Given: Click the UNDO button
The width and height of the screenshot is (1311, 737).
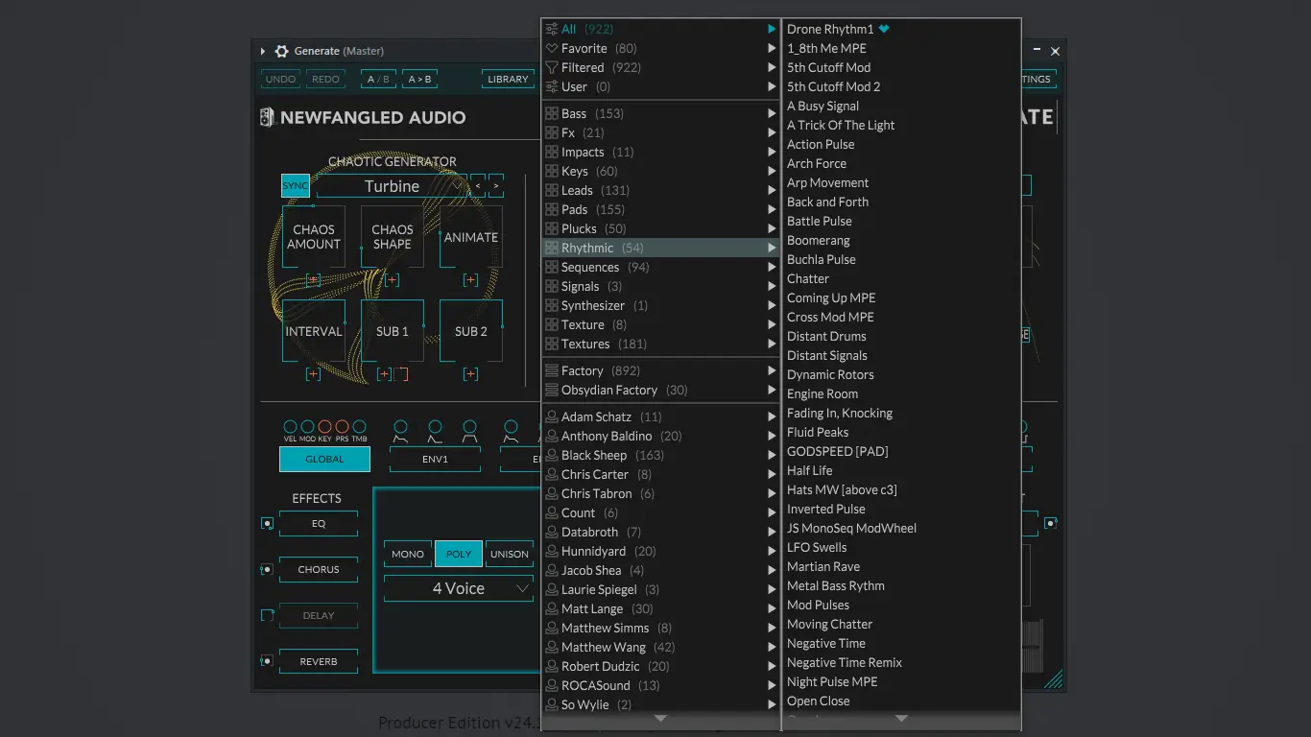Looking at the screenshot, I should [280, 79].
